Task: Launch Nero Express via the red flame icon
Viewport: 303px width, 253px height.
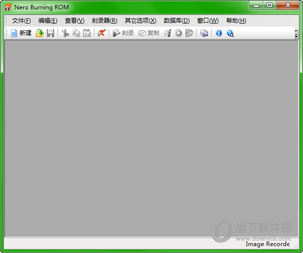Action: click(x=102, y=33)
